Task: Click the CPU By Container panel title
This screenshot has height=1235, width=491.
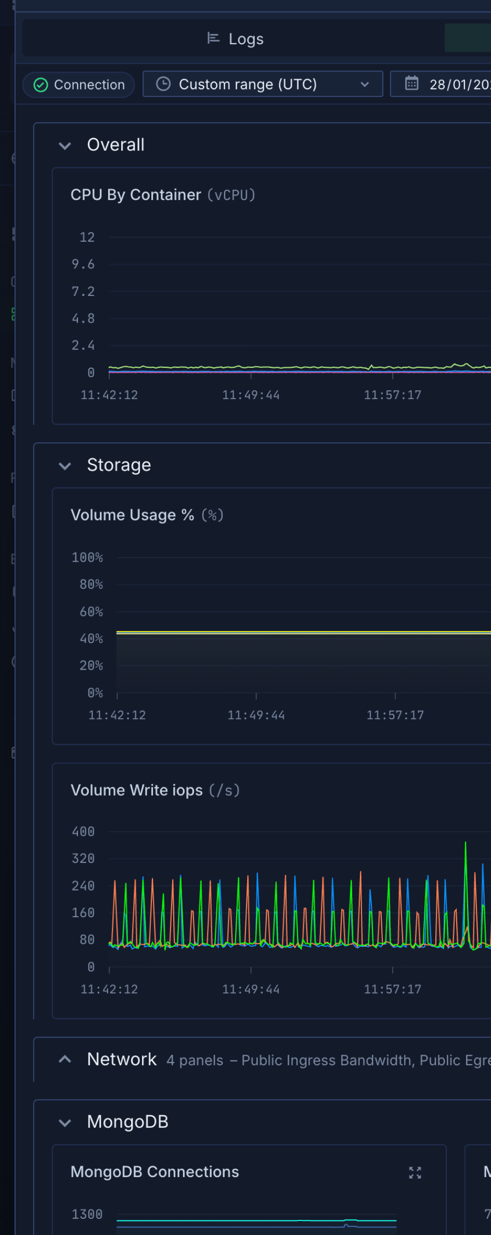Action: [136, 195]
